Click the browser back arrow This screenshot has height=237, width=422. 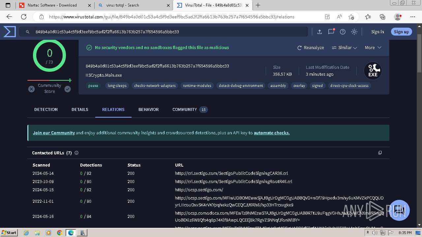[x=9, y=17]
